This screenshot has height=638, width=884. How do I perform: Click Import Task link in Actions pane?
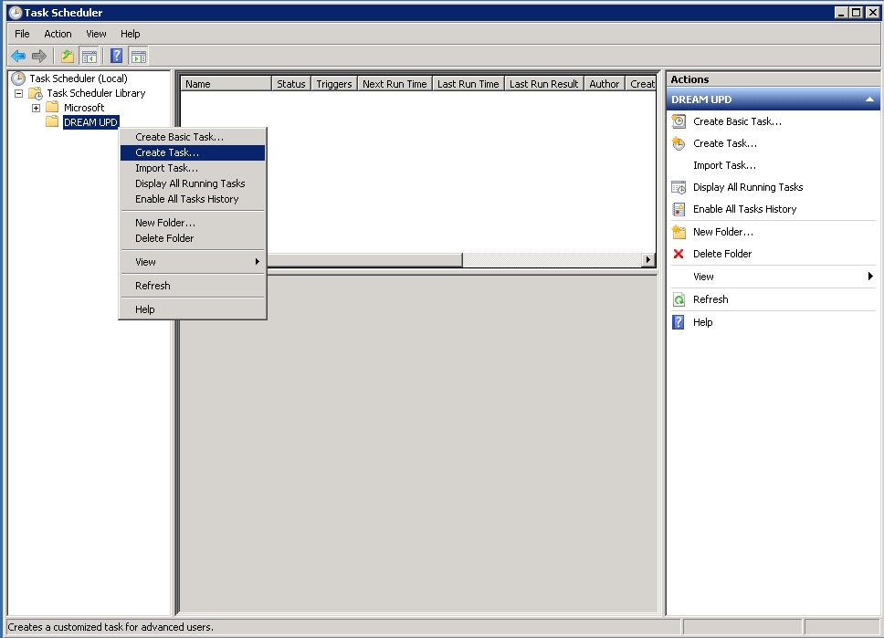pyautogui.click(x=724, y=165)
